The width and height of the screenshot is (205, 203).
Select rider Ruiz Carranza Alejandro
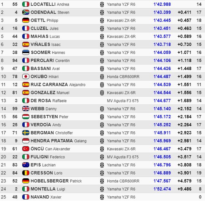[x=58, y=84]
